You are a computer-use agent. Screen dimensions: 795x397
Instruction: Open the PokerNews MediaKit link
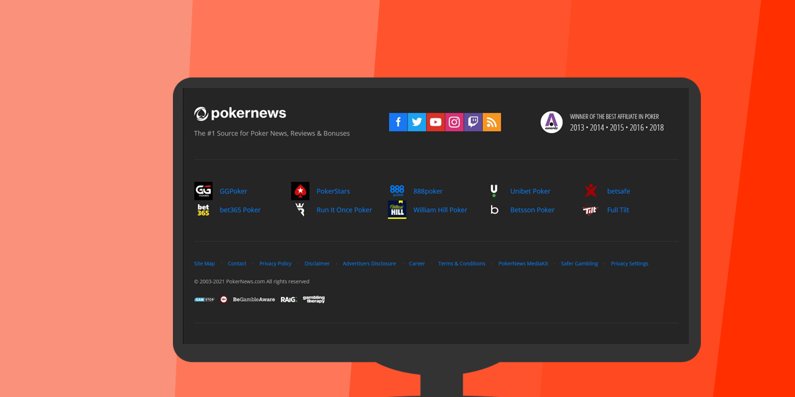click(x=523, y=263)
